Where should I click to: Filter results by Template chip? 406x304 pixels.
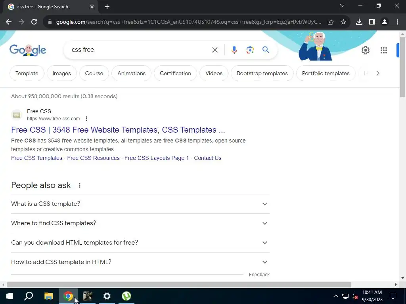27,73
